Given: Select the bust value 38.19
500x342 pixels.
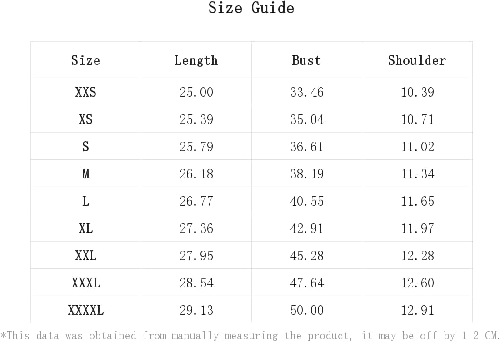Looking at the screenshot, I should tap(307, 174).
